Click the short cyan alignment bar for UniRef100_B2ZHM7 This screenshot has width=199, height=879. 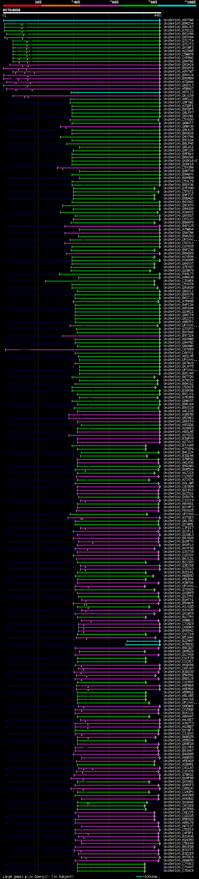[x=144, y=641]
